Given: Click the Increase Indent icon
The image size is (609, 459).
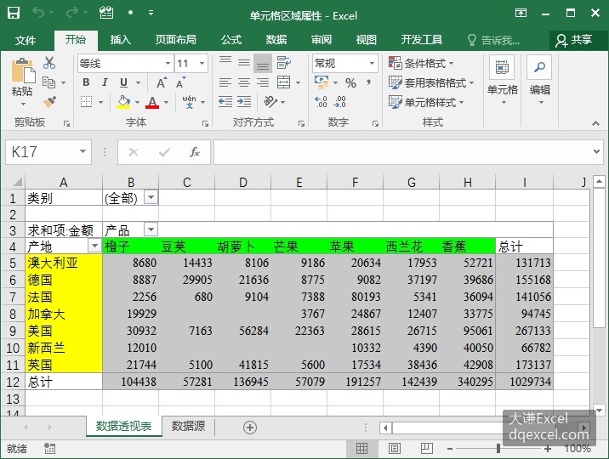Looking at the screenshot, I should click(x=244, y=102).
